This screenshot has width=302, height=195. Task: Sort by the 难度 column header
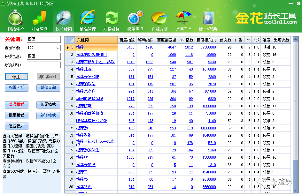tap(267, 40)
